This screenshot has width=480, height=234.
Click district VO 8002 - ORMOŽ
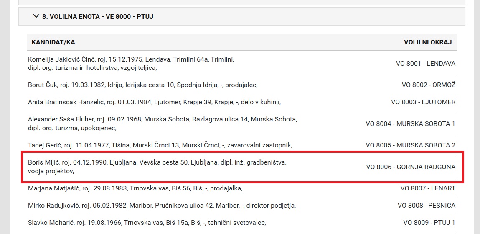(x=429, y=85)
